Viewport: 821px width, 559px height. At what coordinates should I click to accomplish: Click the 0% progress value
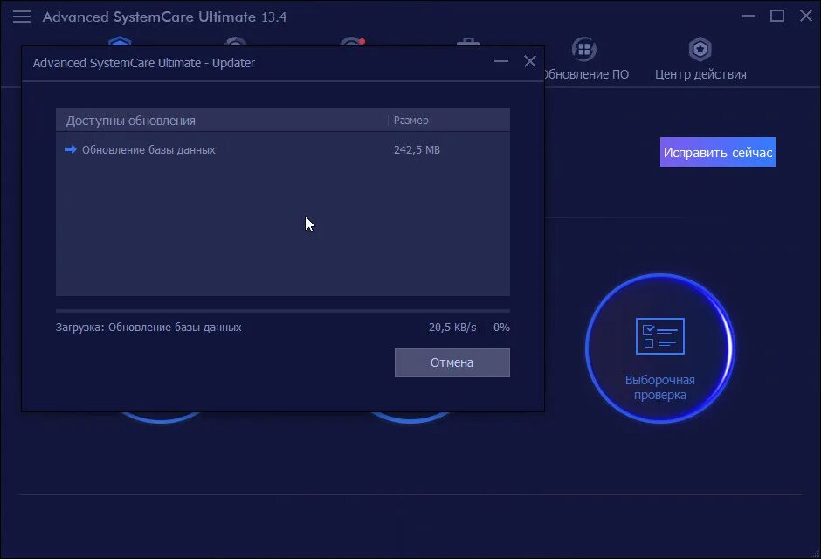coord(501,328)
